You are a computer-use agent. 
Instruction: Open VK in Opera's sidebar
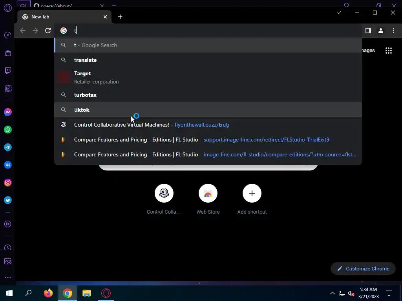pos(8,165)
